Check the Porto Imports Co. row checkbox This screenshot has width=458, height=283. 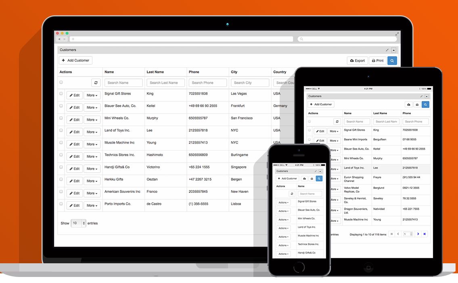click(x=61, y=204)
